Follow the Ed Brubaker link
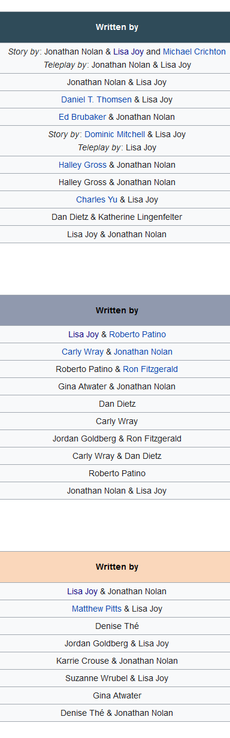The height and width of the screenshot is (738, 230). pos(82,117)
